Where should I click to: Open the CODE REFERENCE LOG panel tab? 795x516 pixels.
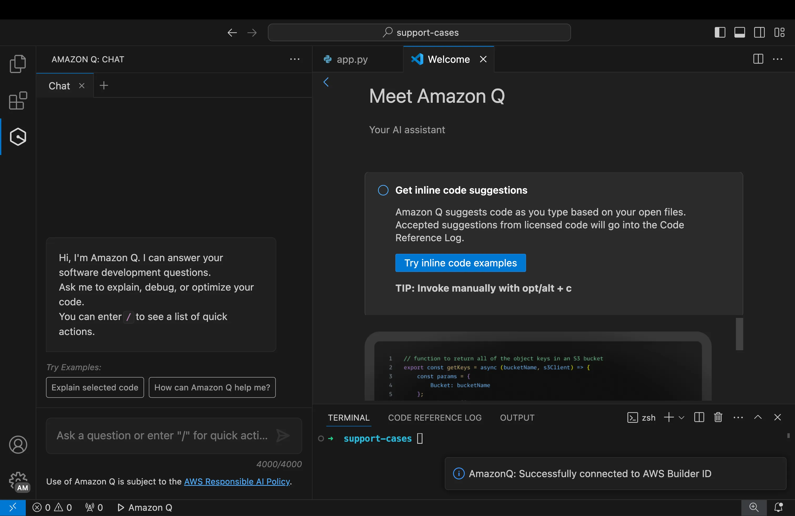click(x=435, y=417)
